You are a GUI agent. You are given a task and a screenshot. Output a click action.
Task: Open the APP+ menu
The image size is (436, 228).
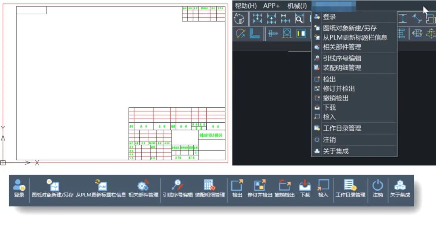271,6
